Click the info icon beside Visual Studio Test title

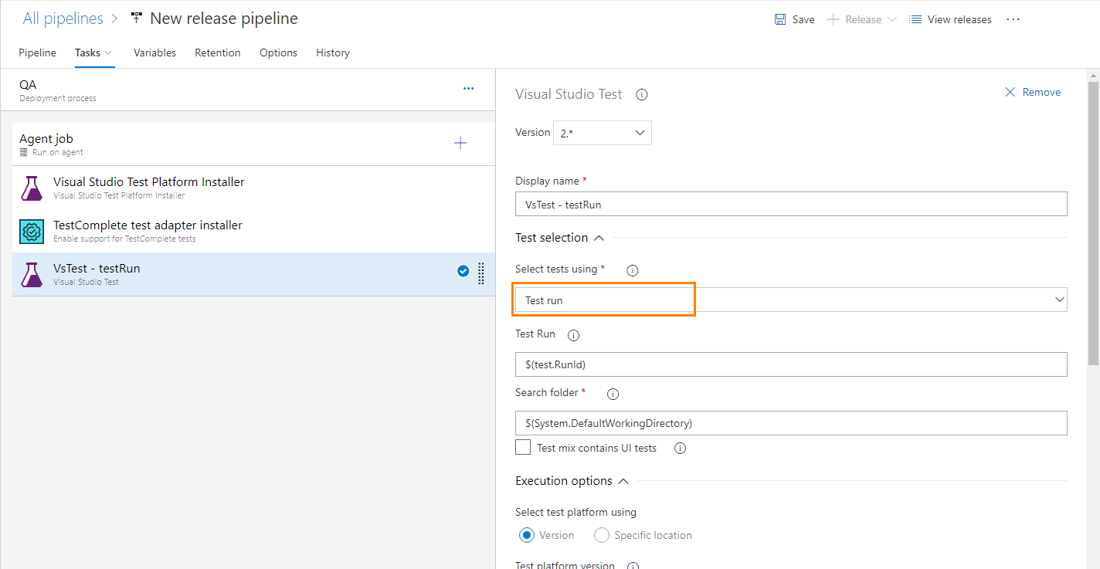click(641, 93)
